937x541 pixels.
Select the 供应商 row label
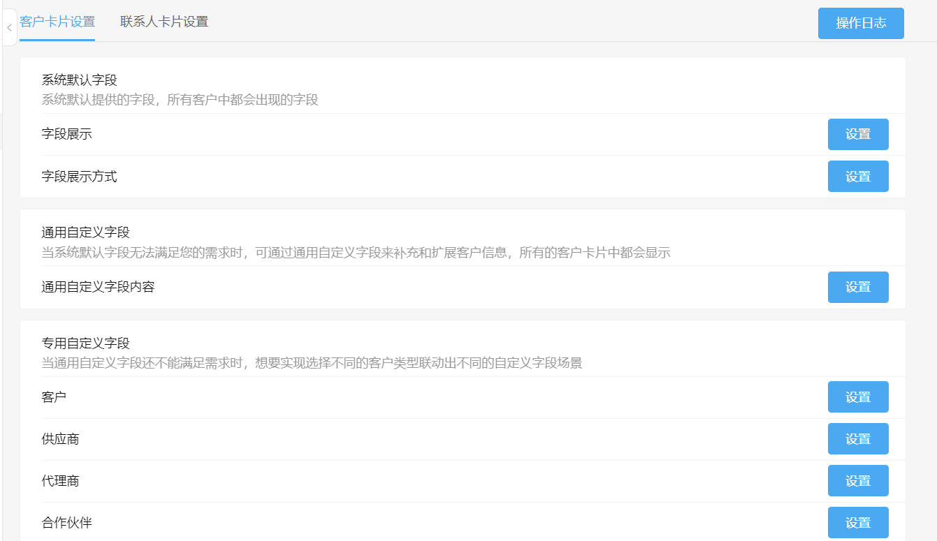(61, 439)
